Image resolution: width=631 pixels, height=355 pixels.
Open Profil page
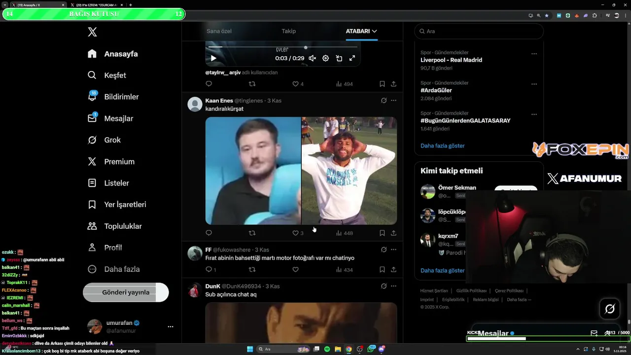pos(104,248)
